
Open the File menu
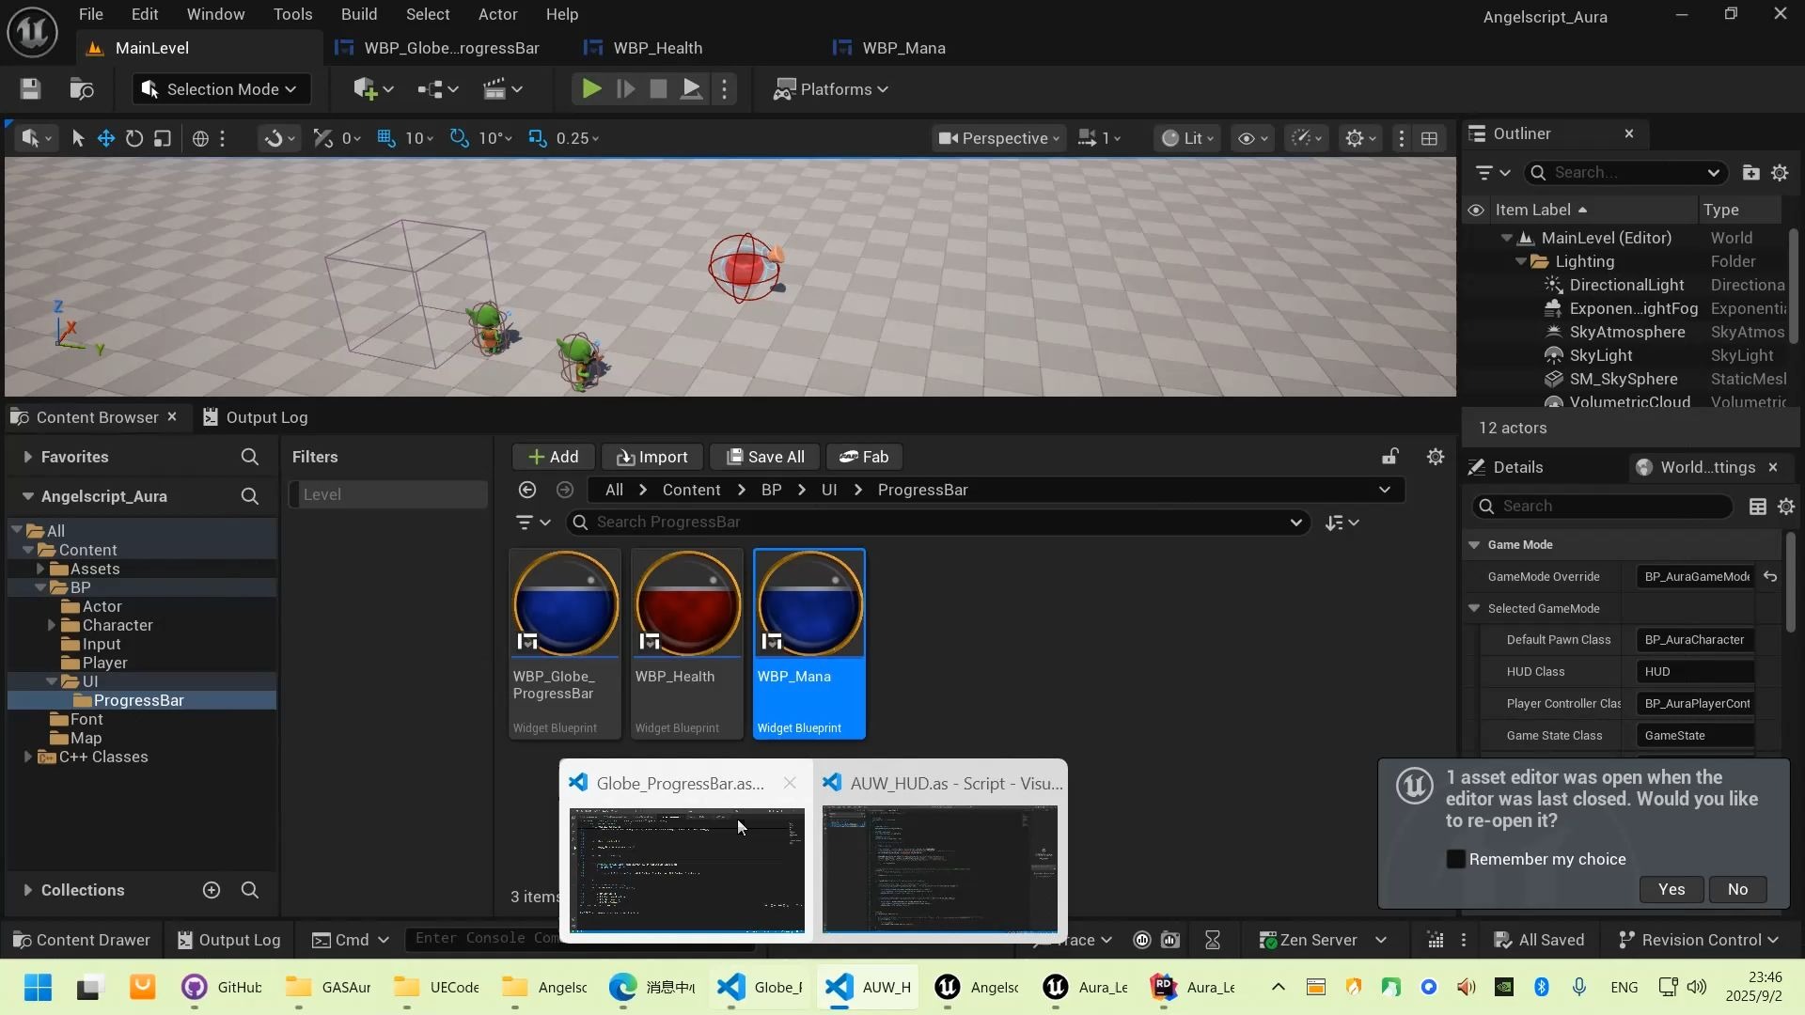(x=91, y=14)
